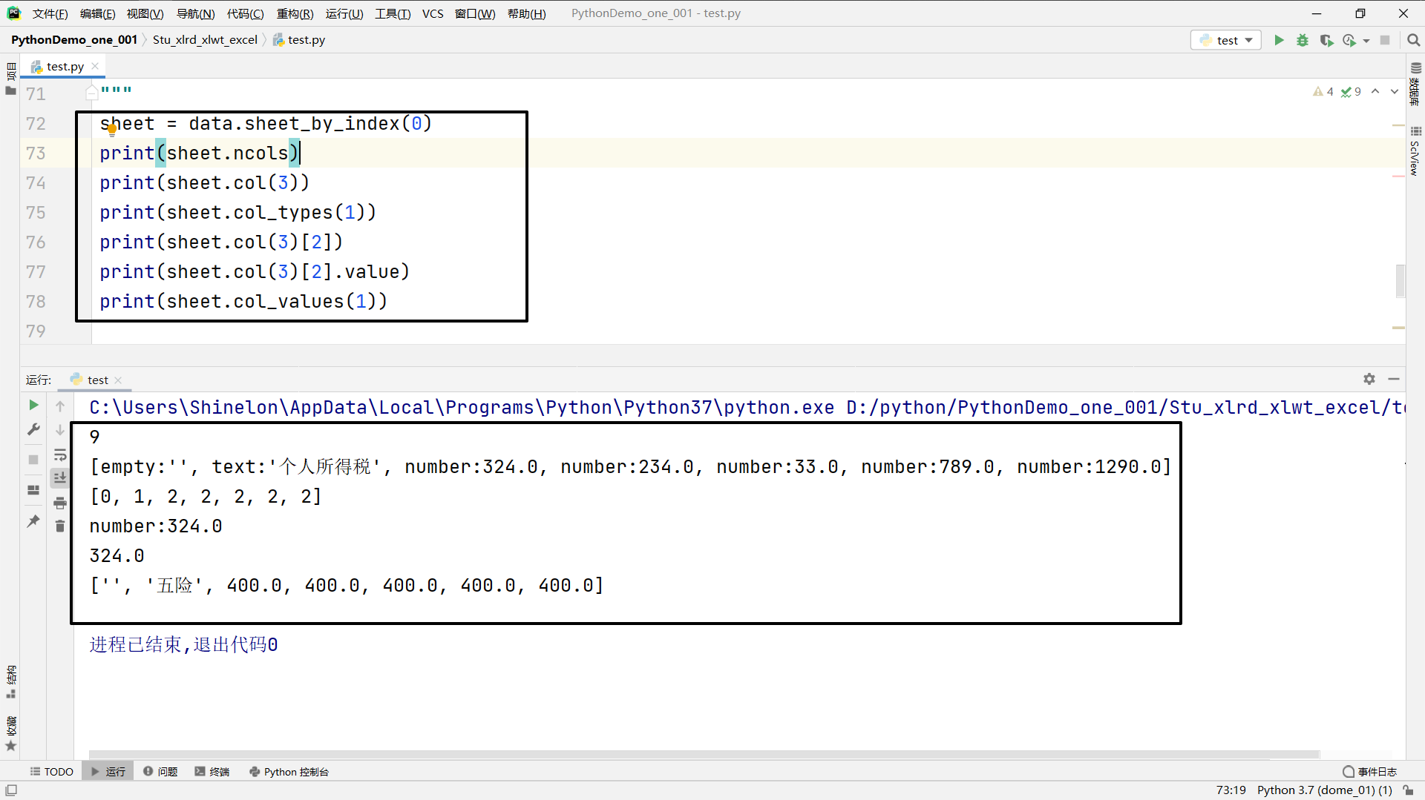The height and width of the screenshot is (800, 1425).
Task: Open the 'test' run configuration dropdown
Action: click(1225, 40)
